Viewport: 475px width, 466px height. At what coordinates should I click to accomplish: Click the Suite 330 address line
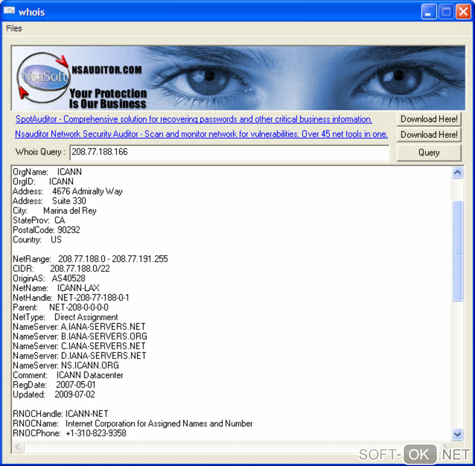click(49, 201)
